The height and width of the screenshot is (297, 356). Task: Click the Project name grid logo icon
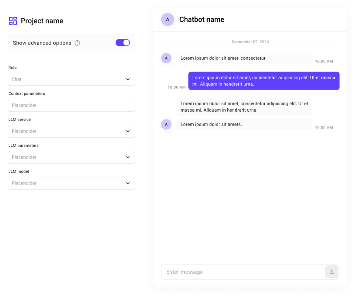coord(12,20)
